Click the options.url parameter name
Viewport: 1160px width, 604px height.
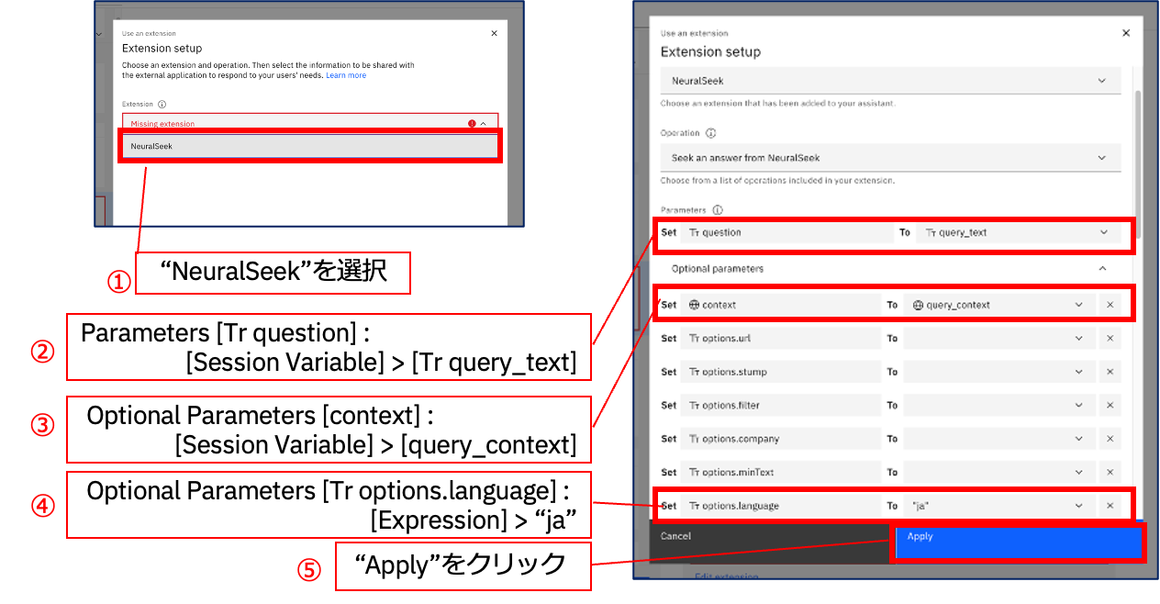click(780, 339)
